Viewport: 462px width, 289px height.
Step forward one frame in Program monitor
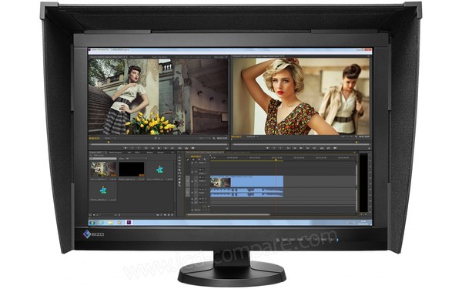307,148
